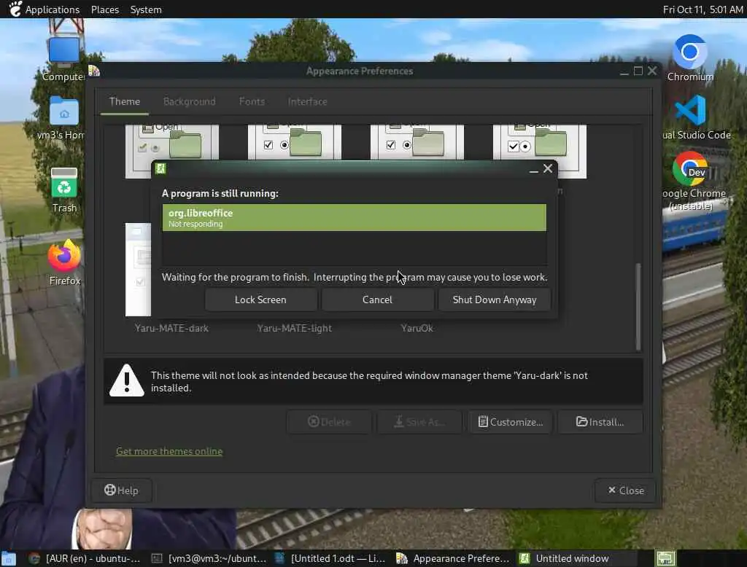Switch to the Interface tab

click(307, 101)
